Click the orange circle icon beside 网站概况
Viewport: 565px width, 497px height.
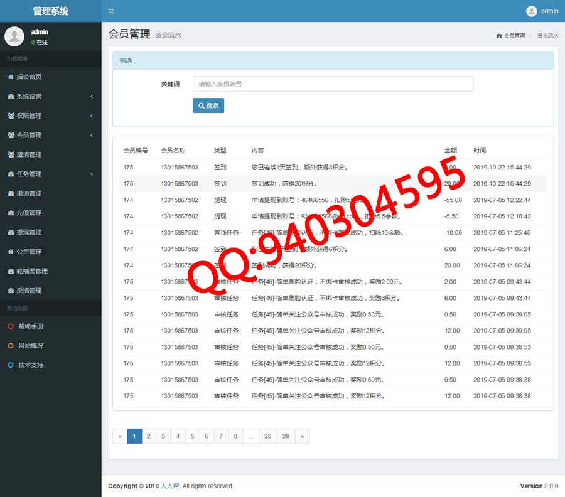pos(11,346)
